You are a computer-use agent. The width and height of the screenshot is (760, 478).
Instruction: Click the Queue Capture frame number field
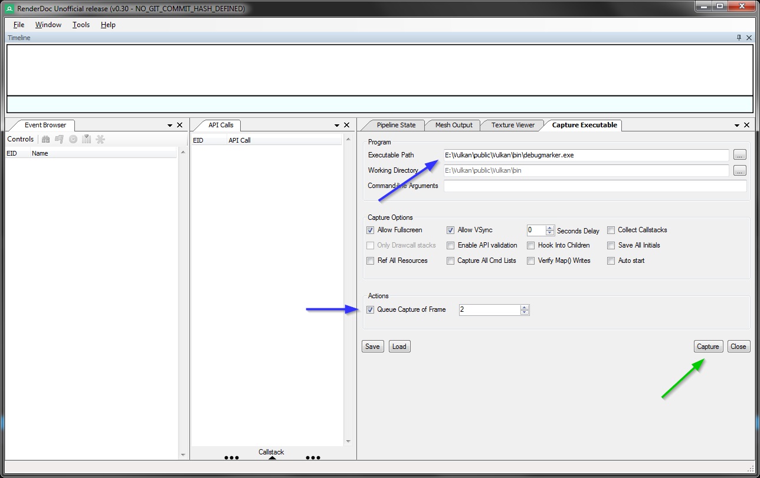(x=490, y=309)
